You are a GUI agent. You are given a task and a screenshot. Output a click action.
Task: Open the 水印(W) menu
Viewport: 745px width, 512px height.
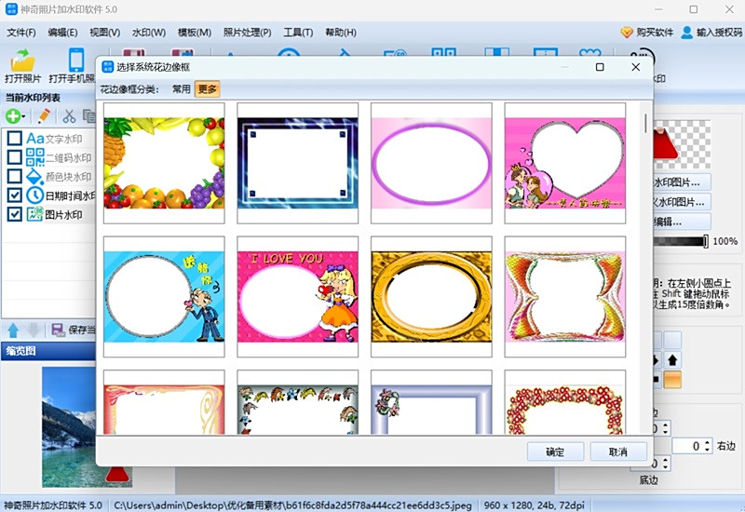[149, 33]
